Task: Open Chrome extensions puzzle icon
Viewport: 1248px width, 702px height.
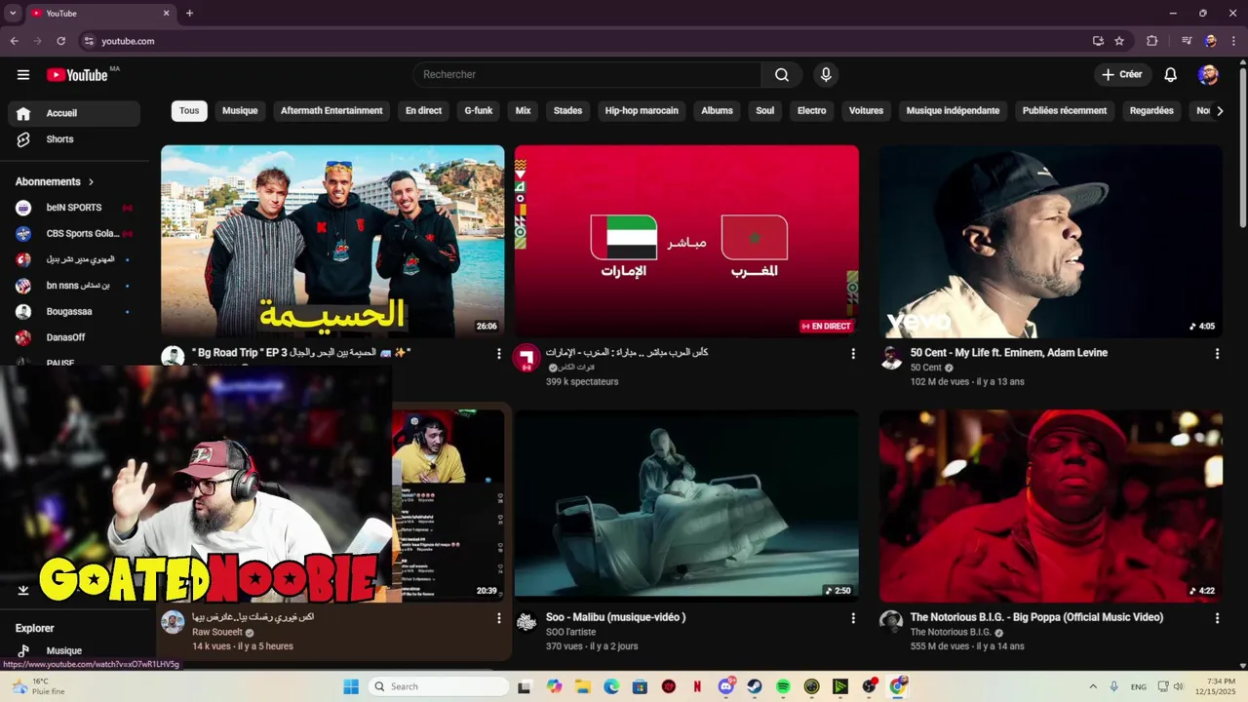Action: 1151,41
